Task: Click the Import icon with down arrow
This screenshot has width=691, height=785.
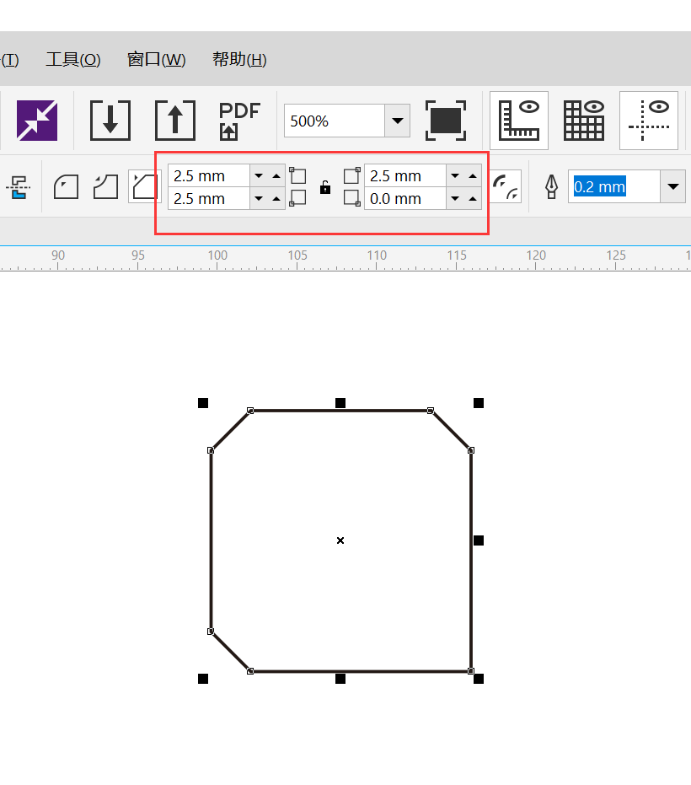Action: (110, 120)
